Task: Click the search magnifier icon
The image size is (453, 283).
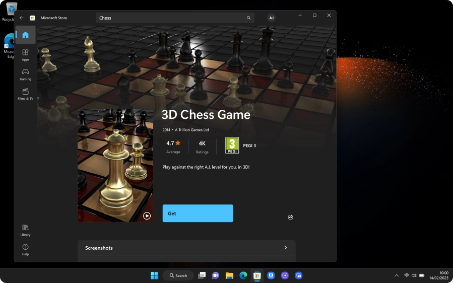Action: [248, 18]
